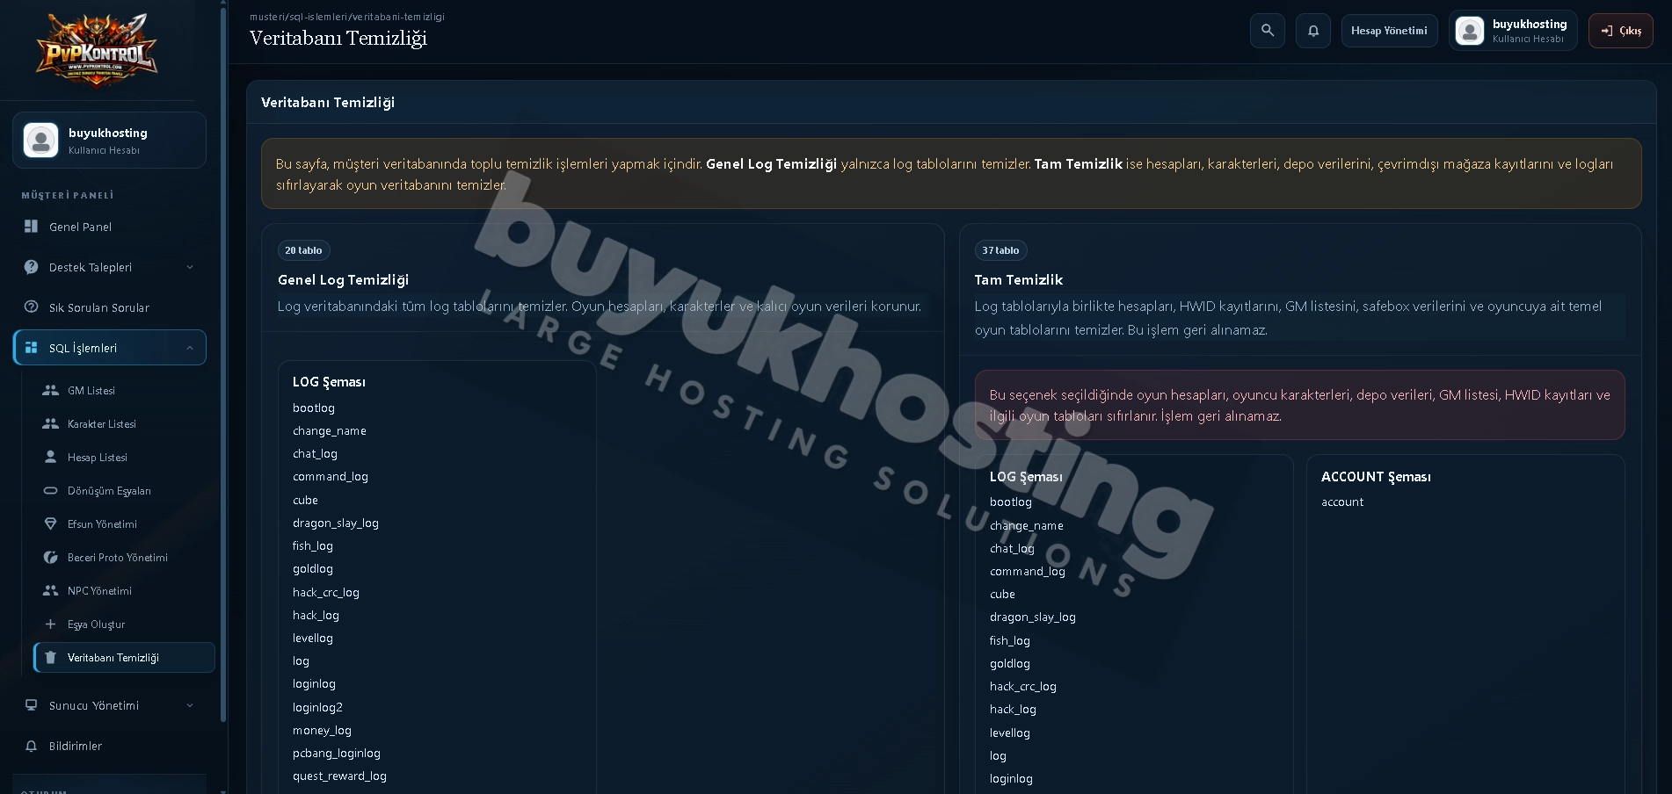Viewport: 1672px width, 794px height.
Task: Open the buyukhosting user account button in header
Action: click(x=1513, y=31)
